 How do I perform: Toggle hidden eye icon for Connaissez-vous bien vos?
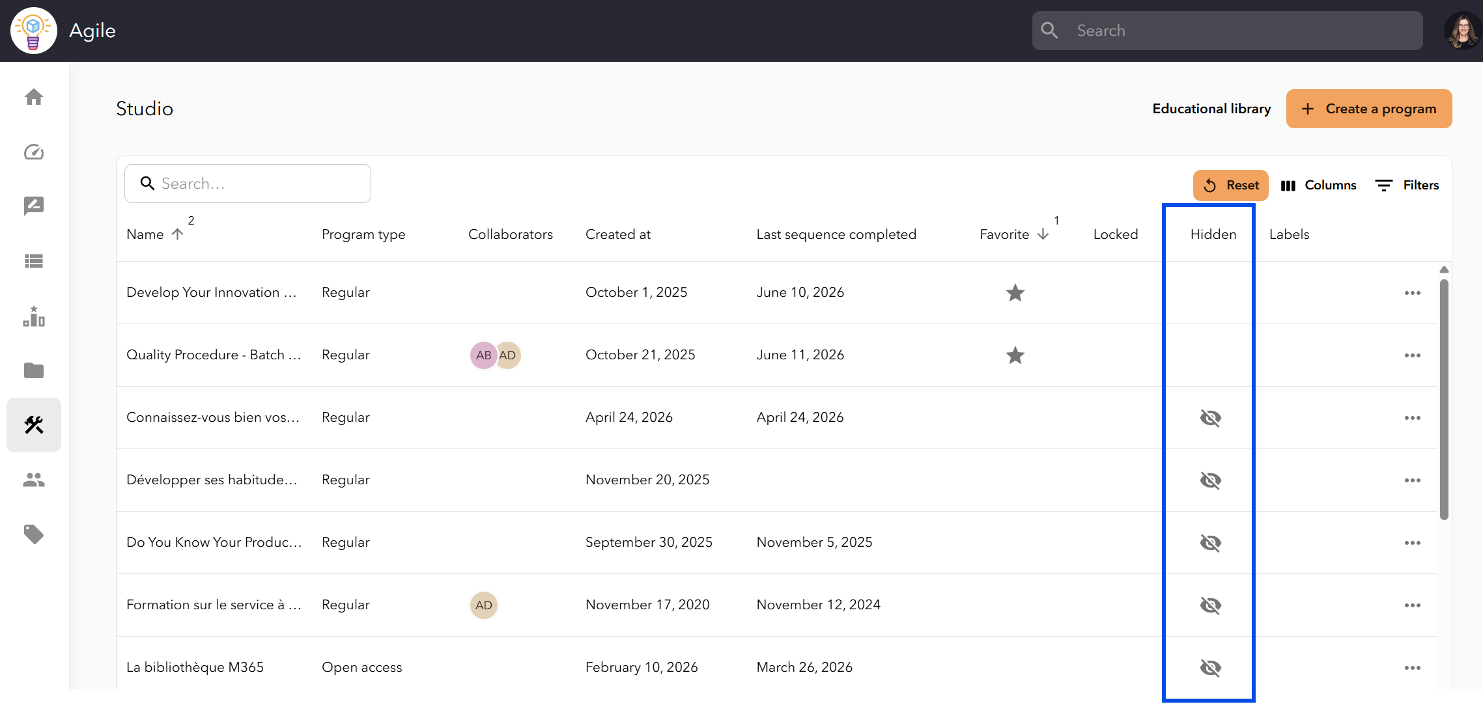point(1210,418)
